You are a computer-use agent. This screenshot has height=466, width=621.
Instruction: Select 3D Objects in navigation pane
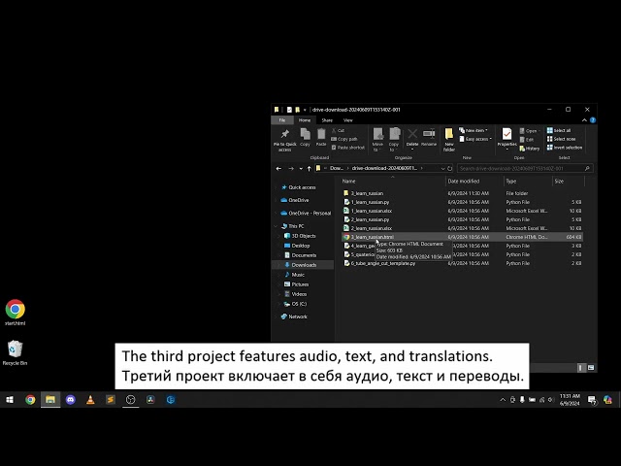[300, 236]
